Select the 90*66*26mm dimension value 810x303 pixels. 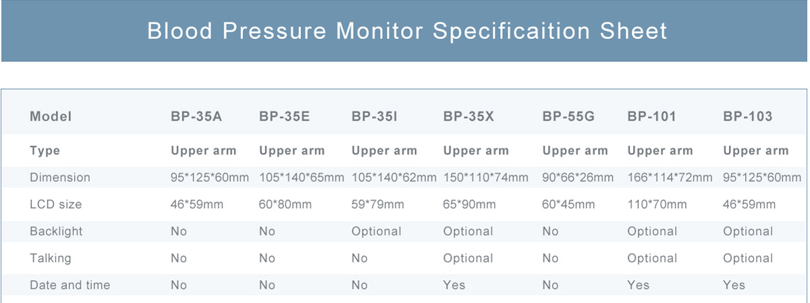pos(578,178)
